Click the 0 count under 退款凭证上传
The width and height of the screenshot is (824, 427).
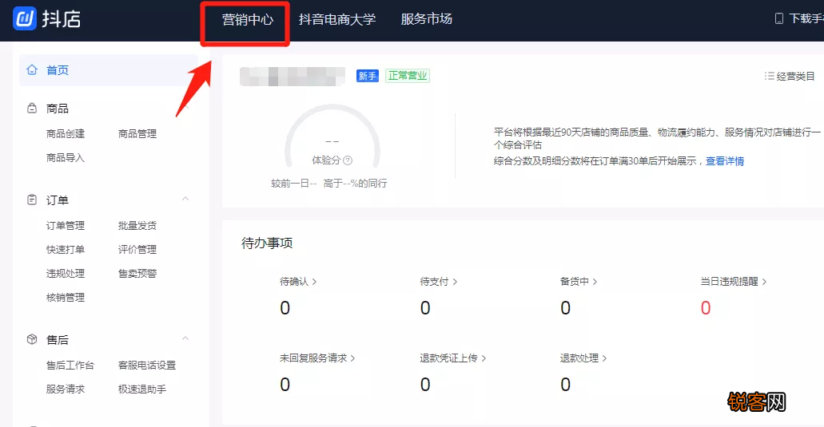coord(425,385)
